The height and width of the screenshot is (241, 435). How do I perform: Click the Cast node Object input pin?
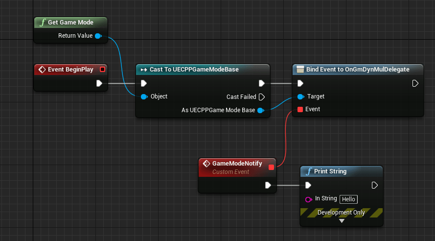pyautogui.click(x=144, y=97)
